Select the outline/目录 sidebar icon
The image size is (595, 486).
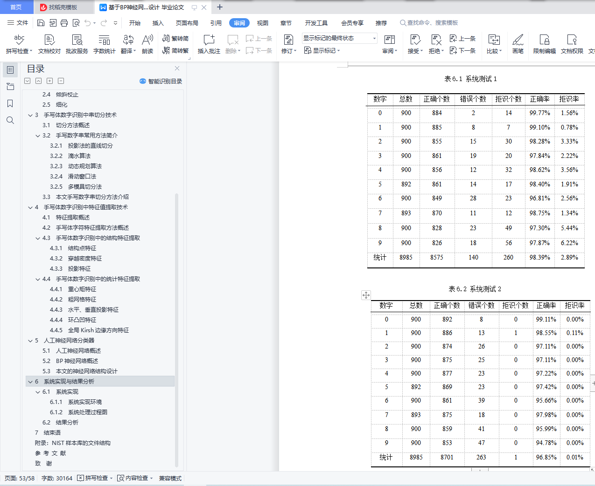coord(10,70)
